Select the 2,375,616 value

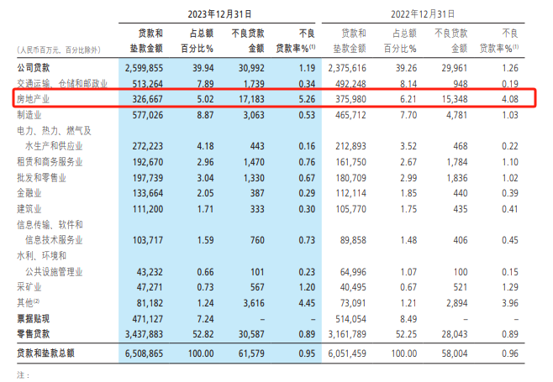point(347,68)
